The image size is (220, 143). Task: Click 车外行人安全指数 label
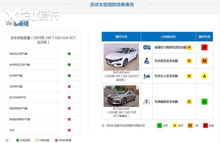(166, 76)
